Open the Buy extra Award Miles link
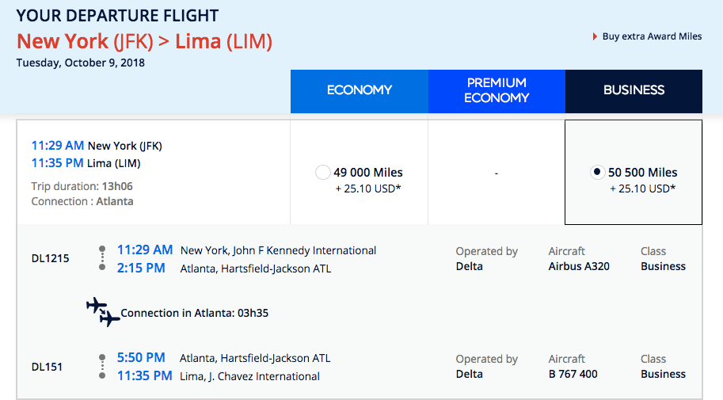The width and height of the screenshot is (723, 400). click(652, 36)
